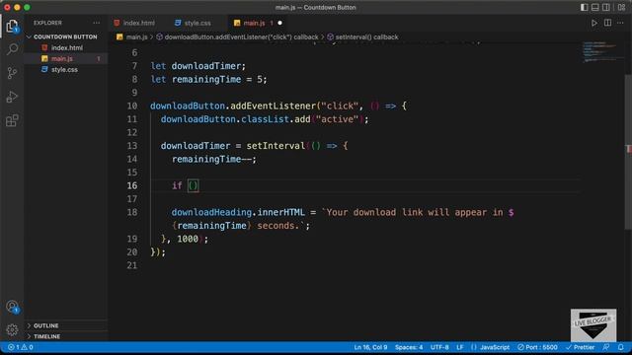
Task: Click unsaved dot on main.js tab
Action: pyautogui.click(x=279, y=23)
